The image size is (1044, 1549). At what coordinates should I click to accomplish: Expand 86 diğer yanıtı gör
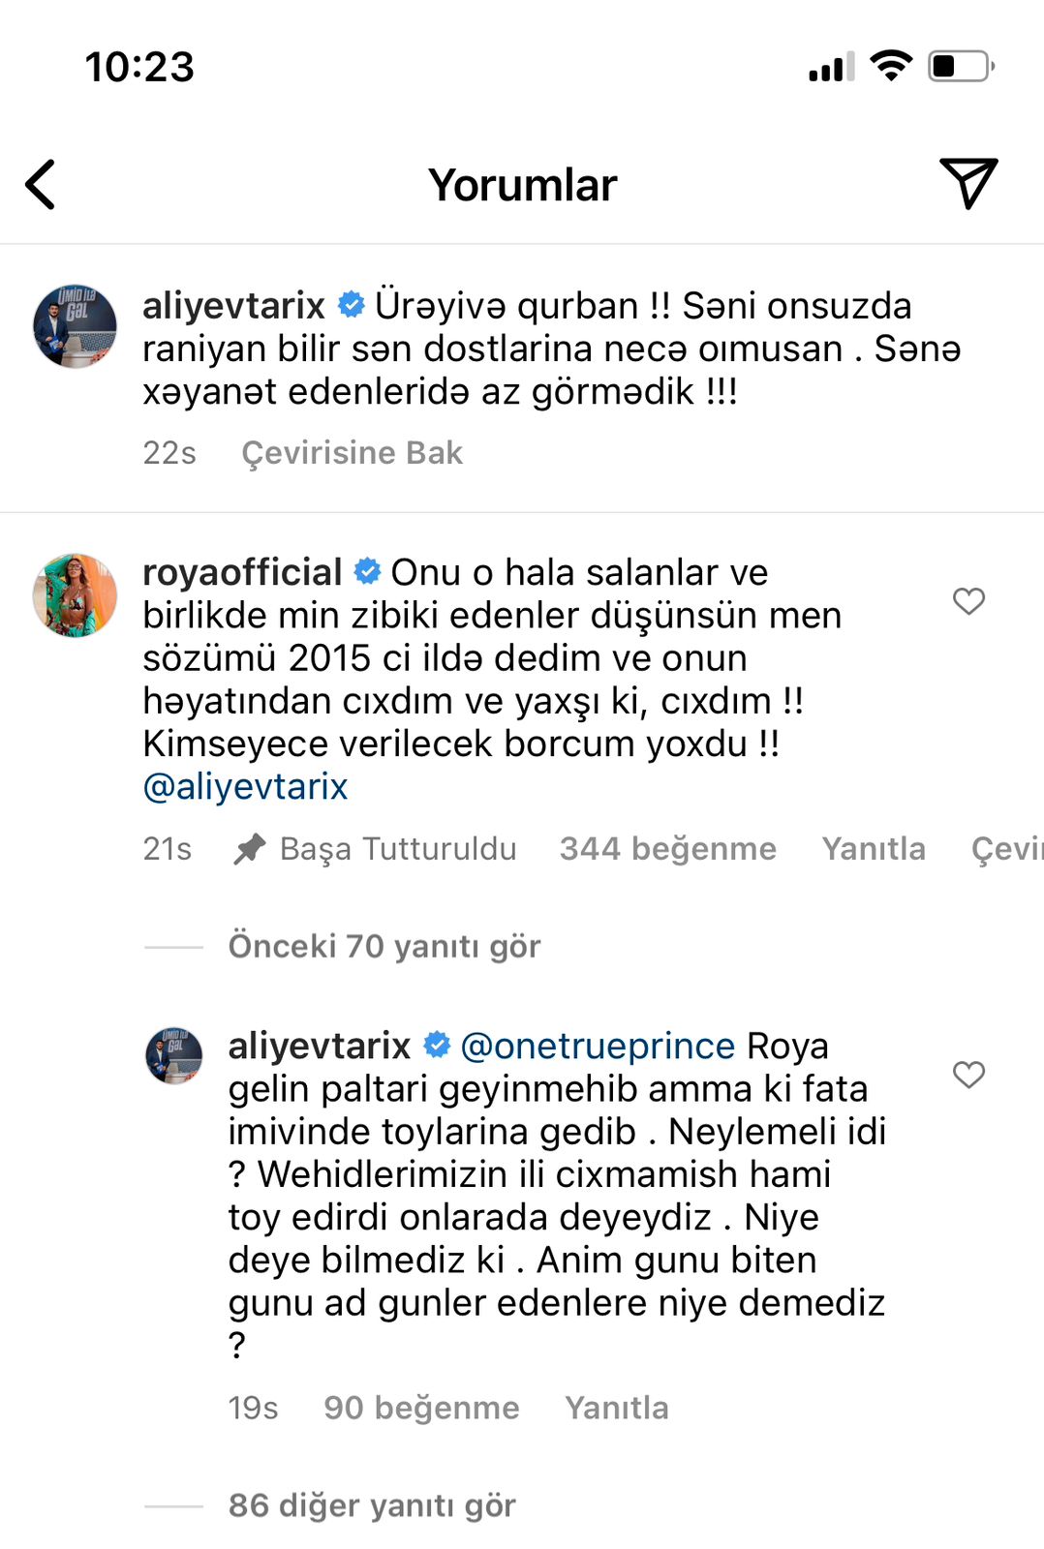(x=372, y=1505)
